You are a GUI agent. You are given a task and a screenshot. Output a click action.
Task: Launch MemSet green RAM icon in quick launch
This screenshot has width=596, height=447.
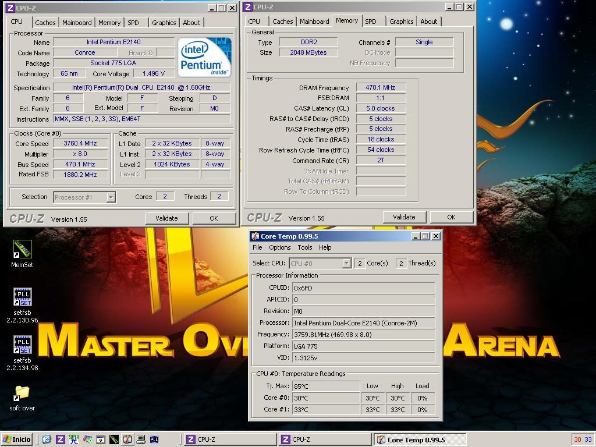point(113,439)
